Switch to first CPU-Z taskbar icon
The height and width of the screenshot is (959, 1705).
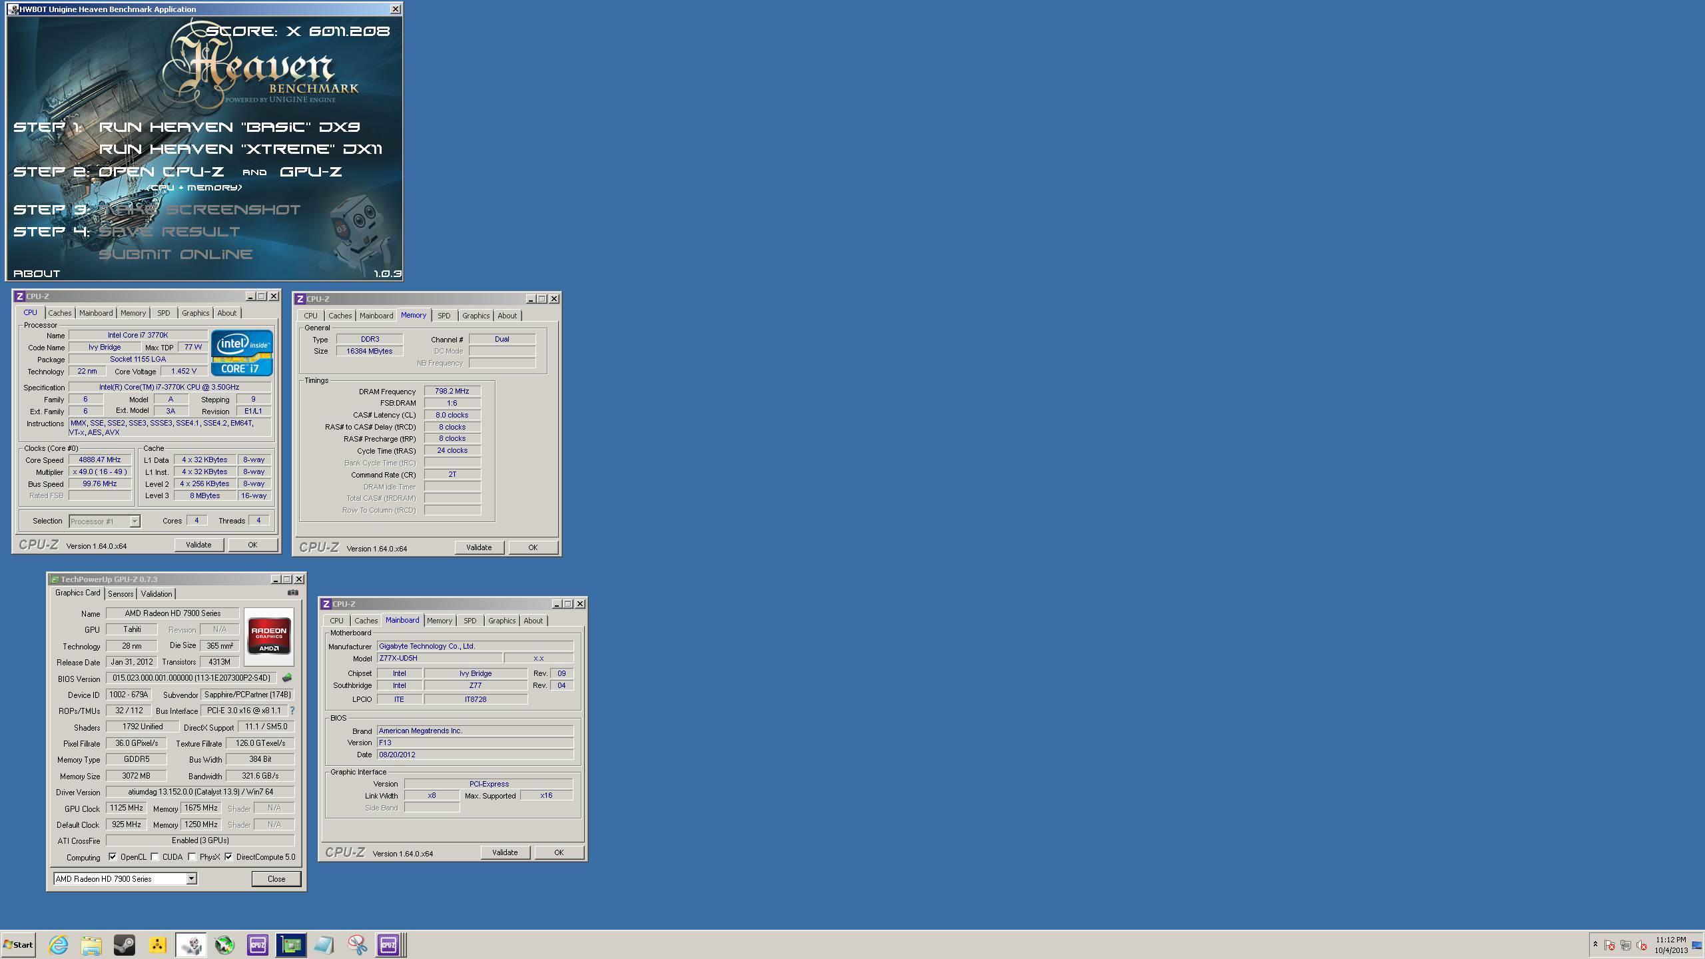pos(258,944)
